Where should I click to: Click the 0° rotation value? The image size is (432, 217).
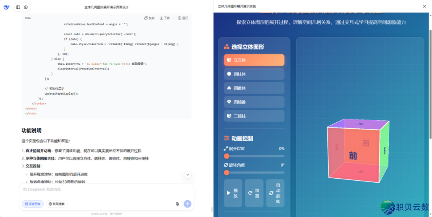pyautogui.click(x=282, y=165)
